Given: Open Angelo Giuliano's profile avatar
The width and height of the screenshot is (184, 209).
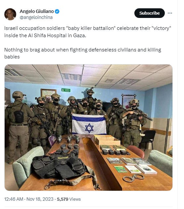Looking at the screenshot, I should (10, 14).
